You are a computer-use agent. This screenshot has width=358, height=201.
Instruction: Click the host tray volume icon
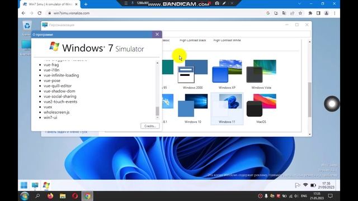click(x=296, y=196)
